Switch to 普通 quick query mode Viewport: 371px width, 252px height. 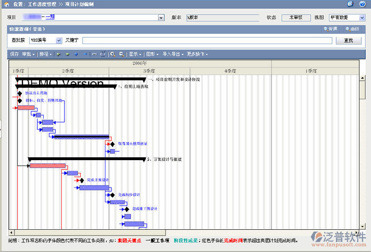click(331, 29)
